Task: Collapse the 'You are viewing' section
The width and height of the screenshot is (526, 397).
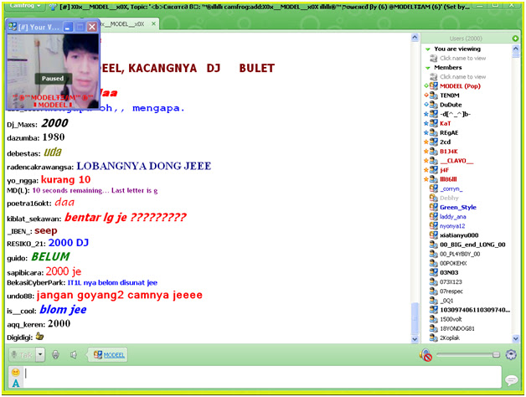Action: (x=428, y=49)
